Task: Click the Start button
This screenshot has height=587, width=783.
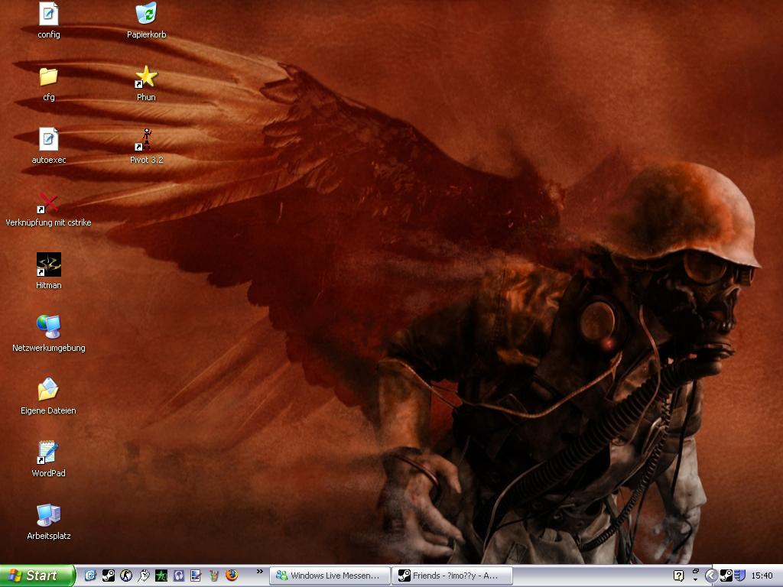Action: (37, 576)
